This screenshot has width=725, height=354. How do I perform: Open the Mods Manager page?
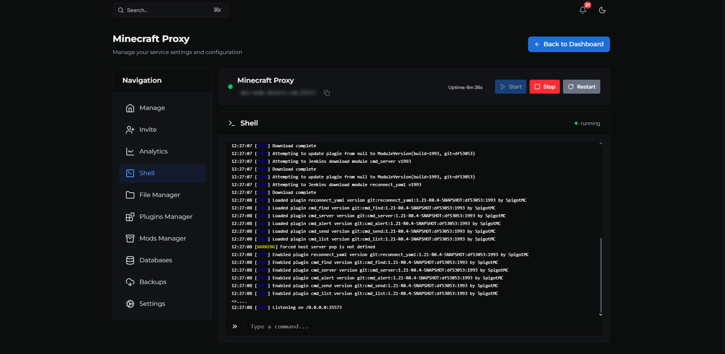[162, 239]
